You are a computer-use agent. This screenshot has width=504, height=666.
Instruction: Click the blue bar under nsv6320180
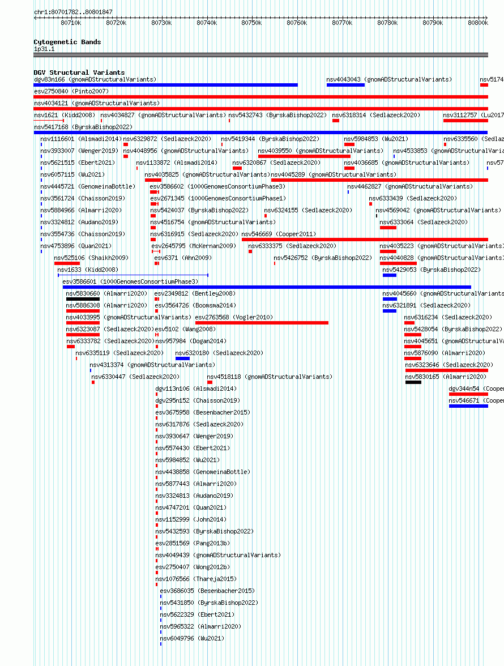182,358
